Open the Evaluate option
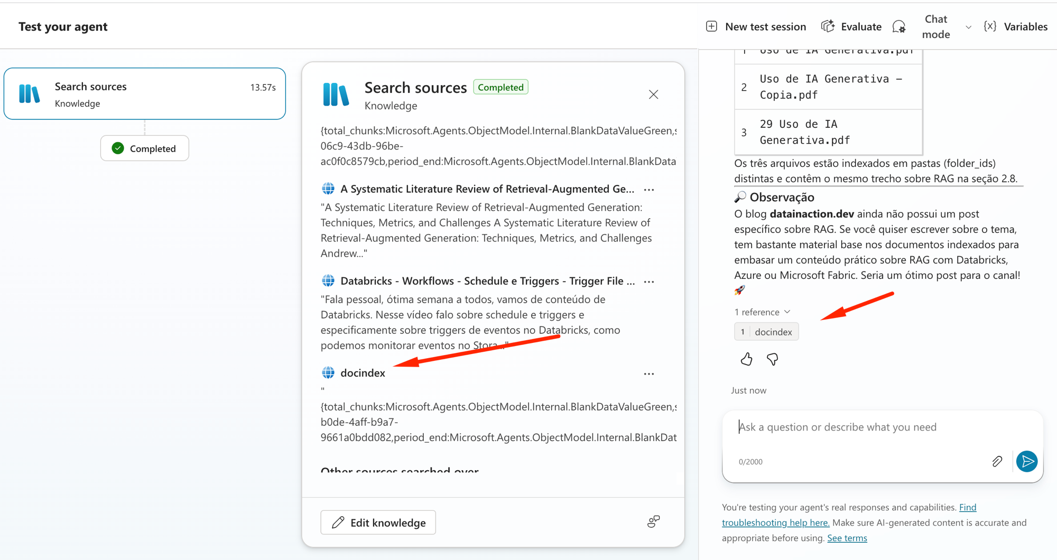The height and width of the screenshot is (560, 1057). pos(851,26)
